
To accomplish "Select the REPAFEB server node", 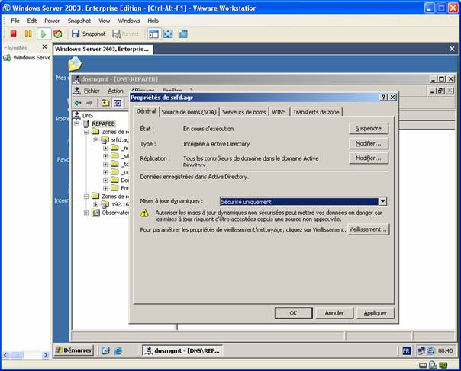I will pos(103,123).
